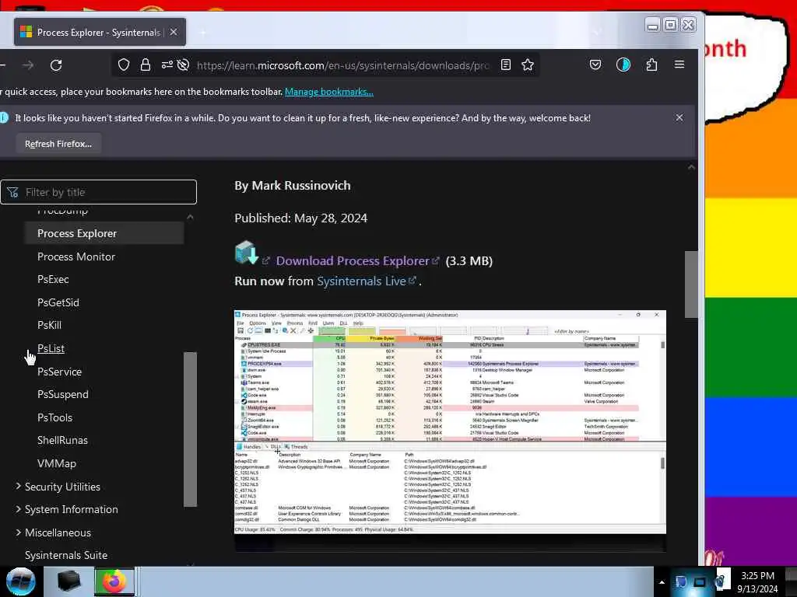The image size is (797, 597).
Task: Close the Process Explorer tab
Action: [x=174, y=32]
